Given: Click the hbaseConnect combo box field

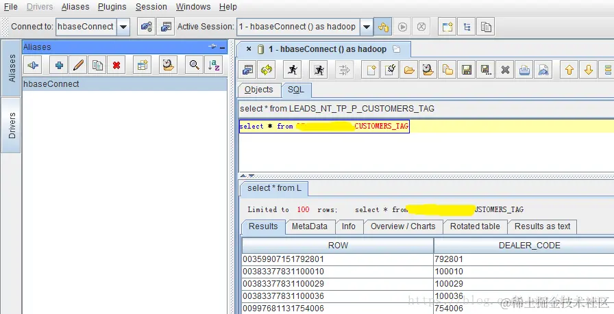Looking at the screenshot, I should (x=86, y=27).
